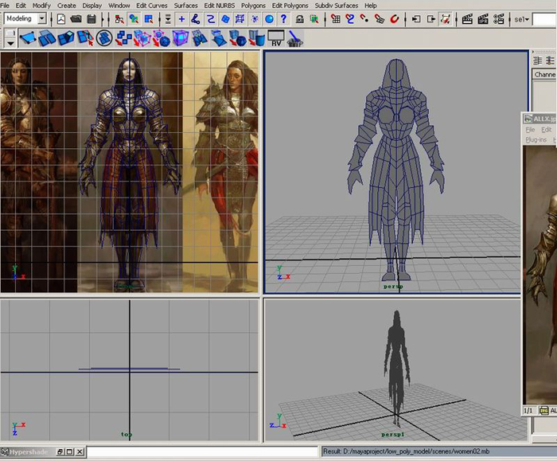This screenshot has width=557, height=461.
Task: Enable snap to points
Action: point(364,19)
